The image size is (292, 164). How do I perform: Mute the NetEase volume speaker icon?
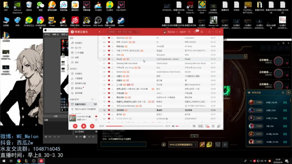(173, 126)
